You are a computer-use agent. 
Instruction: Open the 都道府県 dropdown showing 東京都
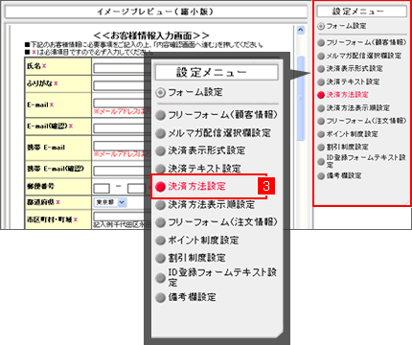click(x=110, y=202)
